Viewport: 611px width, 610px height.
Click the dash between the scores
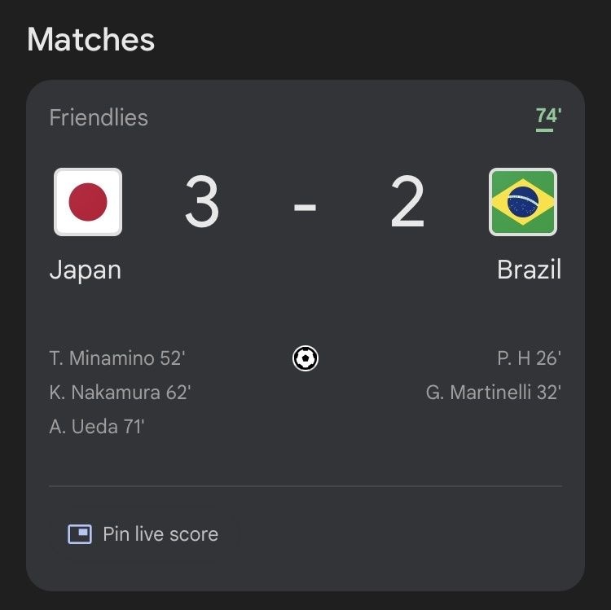pos(305,207)
